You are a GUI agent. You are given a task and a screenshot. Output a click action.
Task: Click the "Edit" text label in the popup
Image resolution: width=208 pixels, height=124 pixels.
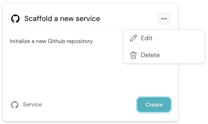(147, 38)
